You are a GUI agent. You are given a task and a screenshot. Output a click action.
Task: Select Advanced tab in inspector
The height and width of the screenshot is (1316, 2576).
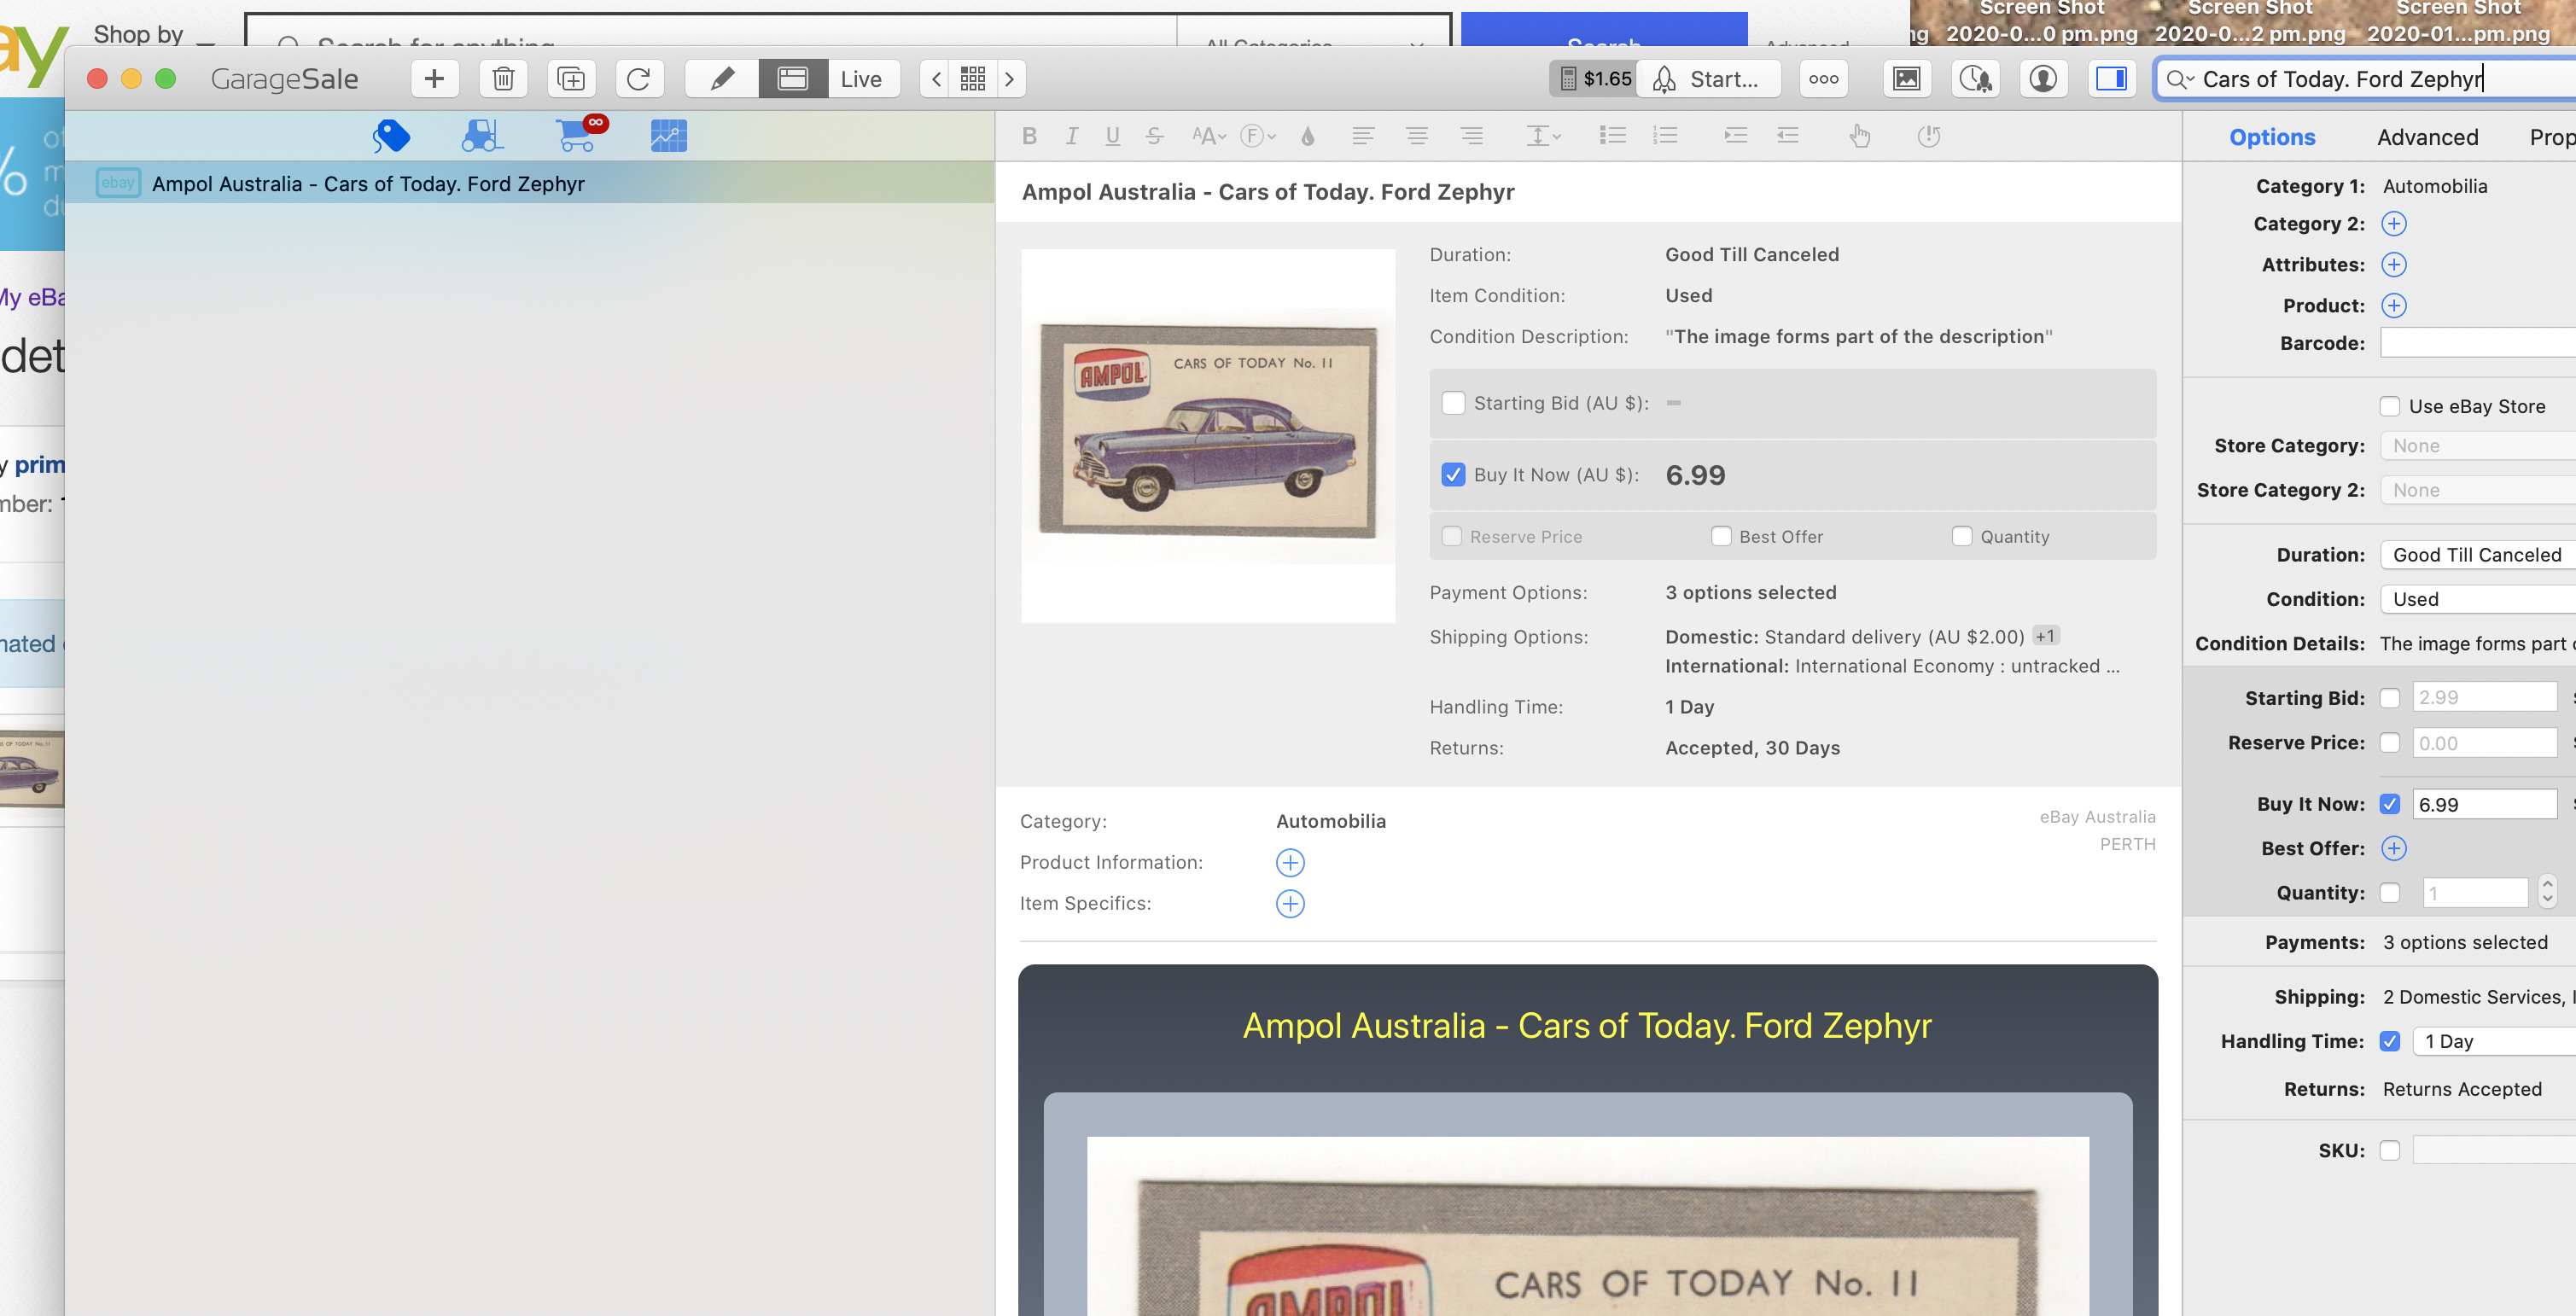pyautogui.click(x=2427, y=137)
